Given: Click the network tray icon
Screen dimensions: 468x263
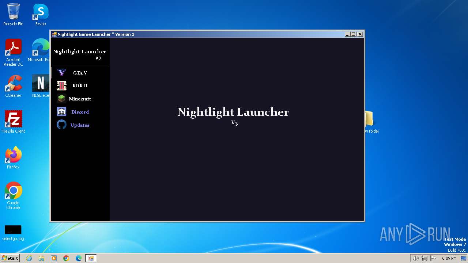Looking at the screenshot, I should tap(424, 258).
